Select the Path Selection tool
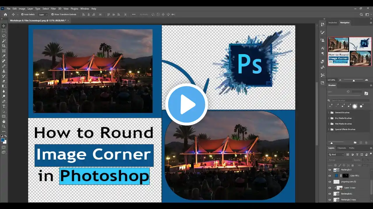The height and width of the screenshot is (209, 373). click(4, 111)
